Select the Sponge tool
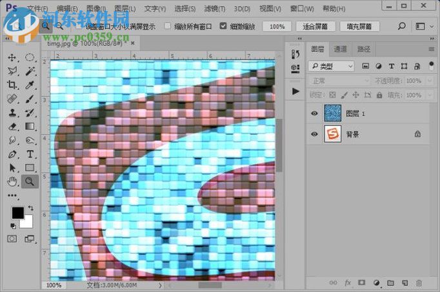This screenshot has height=292, width=440. (x=30, y=140)
